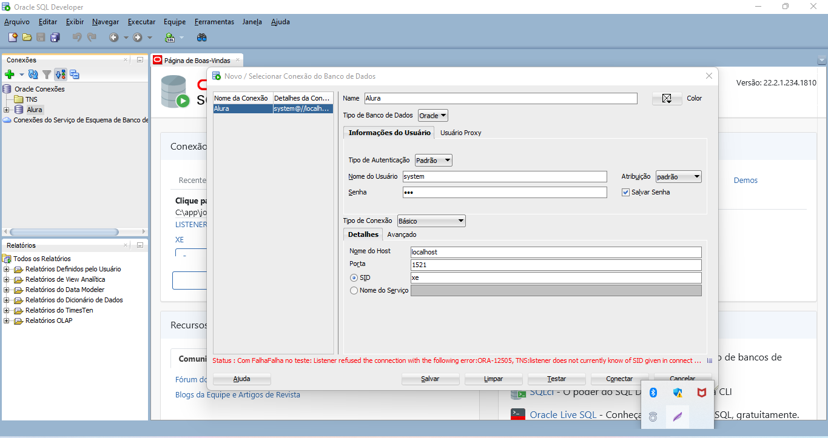Click the Bluetooth tray icon
Screen dimensions: 828x438
pyautogui.click(x=653, y=393)
